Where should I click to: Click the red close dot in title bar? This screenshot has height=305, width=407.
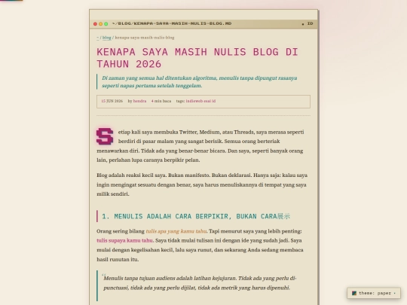[95, 24]
